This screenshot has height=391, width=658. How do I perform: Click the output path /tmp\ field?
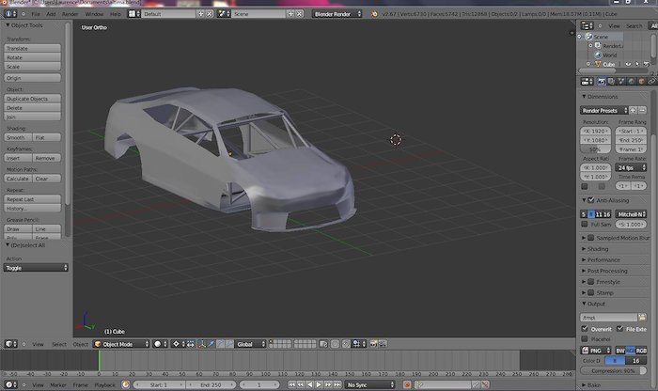609,317
